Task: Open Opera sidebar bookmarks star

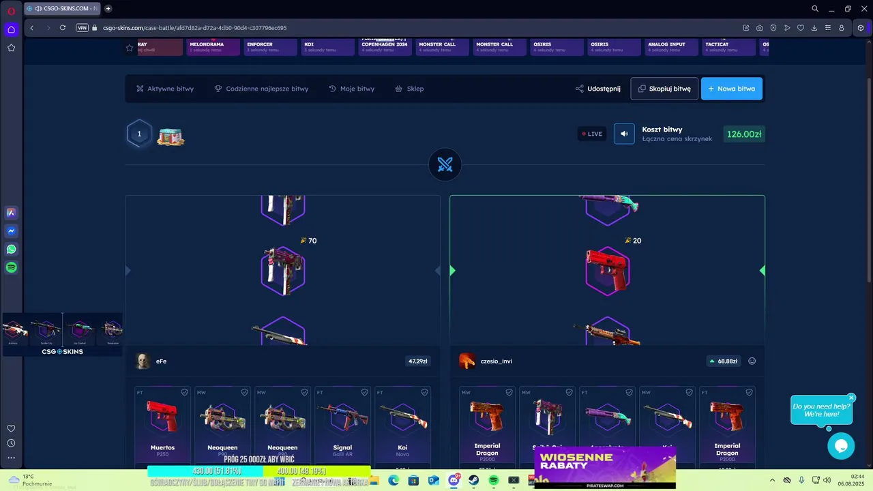Action: (11, 48)
